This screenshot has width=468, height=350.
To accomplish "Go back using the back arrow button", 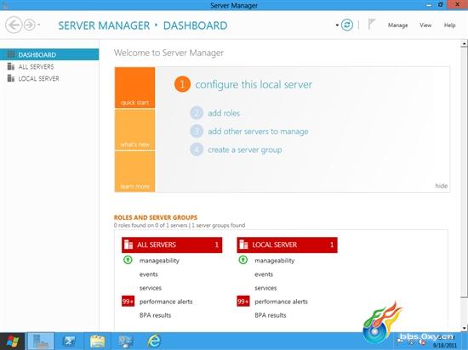I will tap(14, 25).
